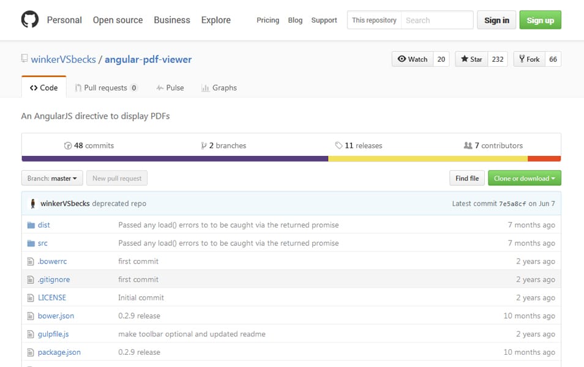Image resolution: width=584 pixels, height=367 pixels.
Task: Click the repository book icon beside winkerVSbecks
Action: [24, 59]
